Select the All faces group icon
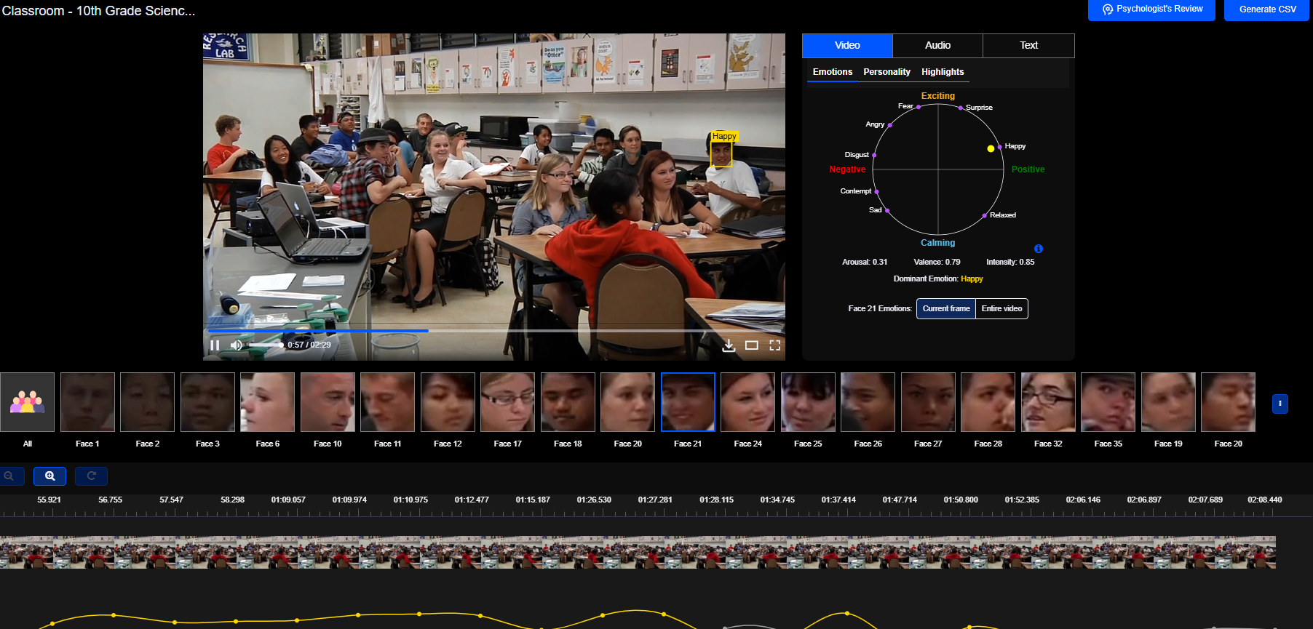1313x629 pixels. pyautogui.click(x=28, y=402)
